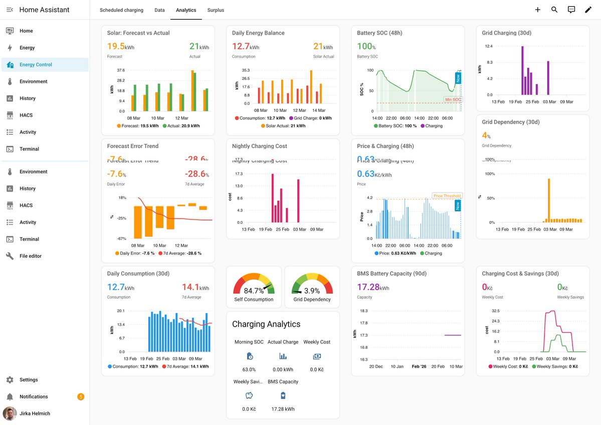
Task: Click the BMS Capacity battery icon
Action: point(283,395)
